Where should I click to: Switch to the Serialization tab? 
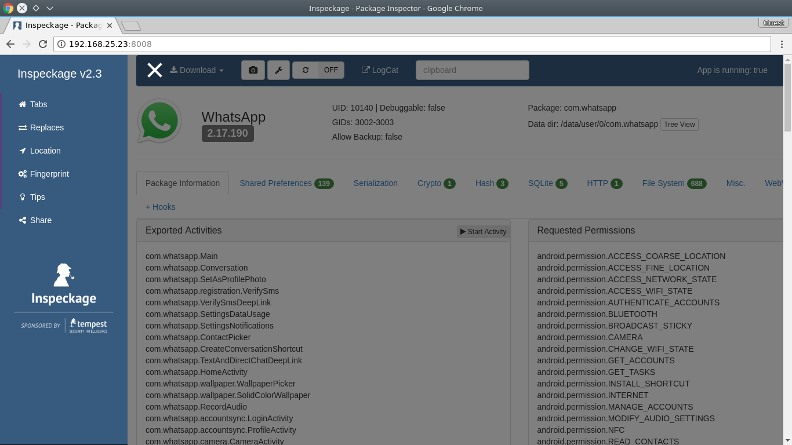coord(376,183)
